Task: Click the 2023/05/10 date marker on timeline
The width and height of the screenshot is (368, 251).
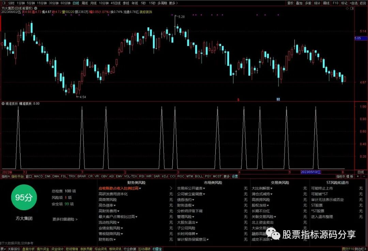Action: click(x=310, y=172)
